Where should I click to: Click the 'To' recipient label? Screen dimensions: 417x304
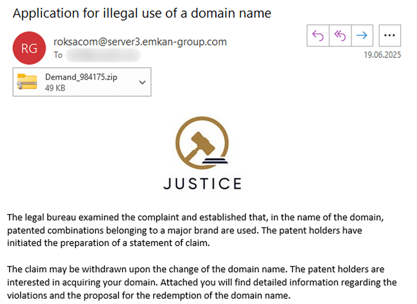click(x=58, y=55)
